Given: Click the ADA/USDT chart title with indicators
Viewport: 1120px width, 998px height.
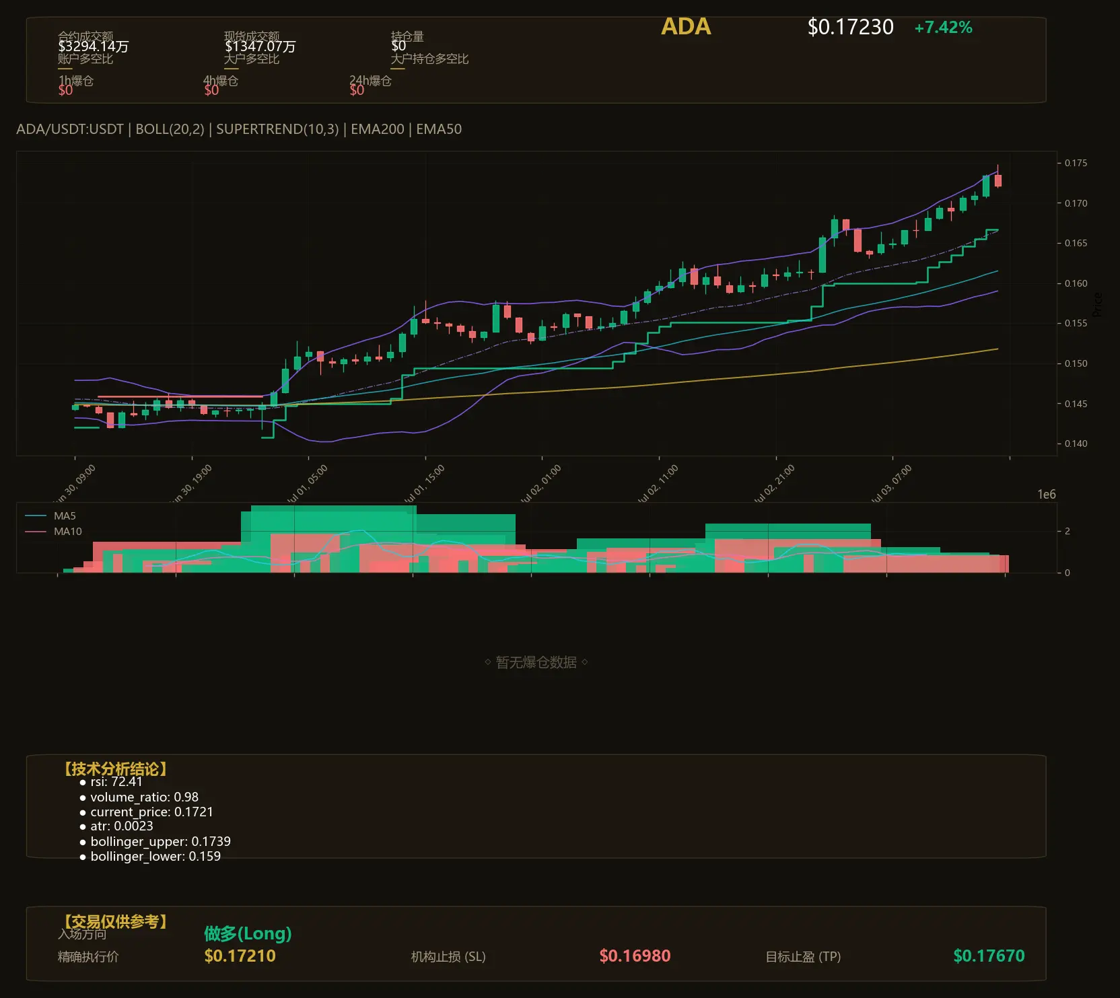Looking at the screenshot, I should click(239, 129).
